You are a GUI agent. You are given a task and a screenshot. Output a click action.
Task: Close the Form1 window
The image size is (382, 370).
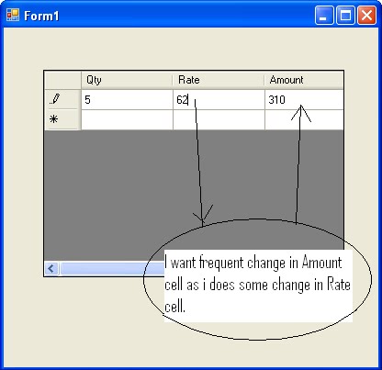tap(366, 15)
